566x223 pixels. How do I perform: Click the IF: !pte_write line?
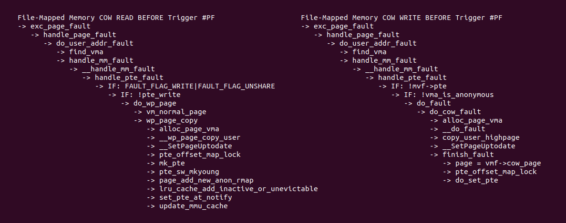coord(151,95)
